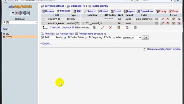Switch to the Browse tab

[48, 11]
